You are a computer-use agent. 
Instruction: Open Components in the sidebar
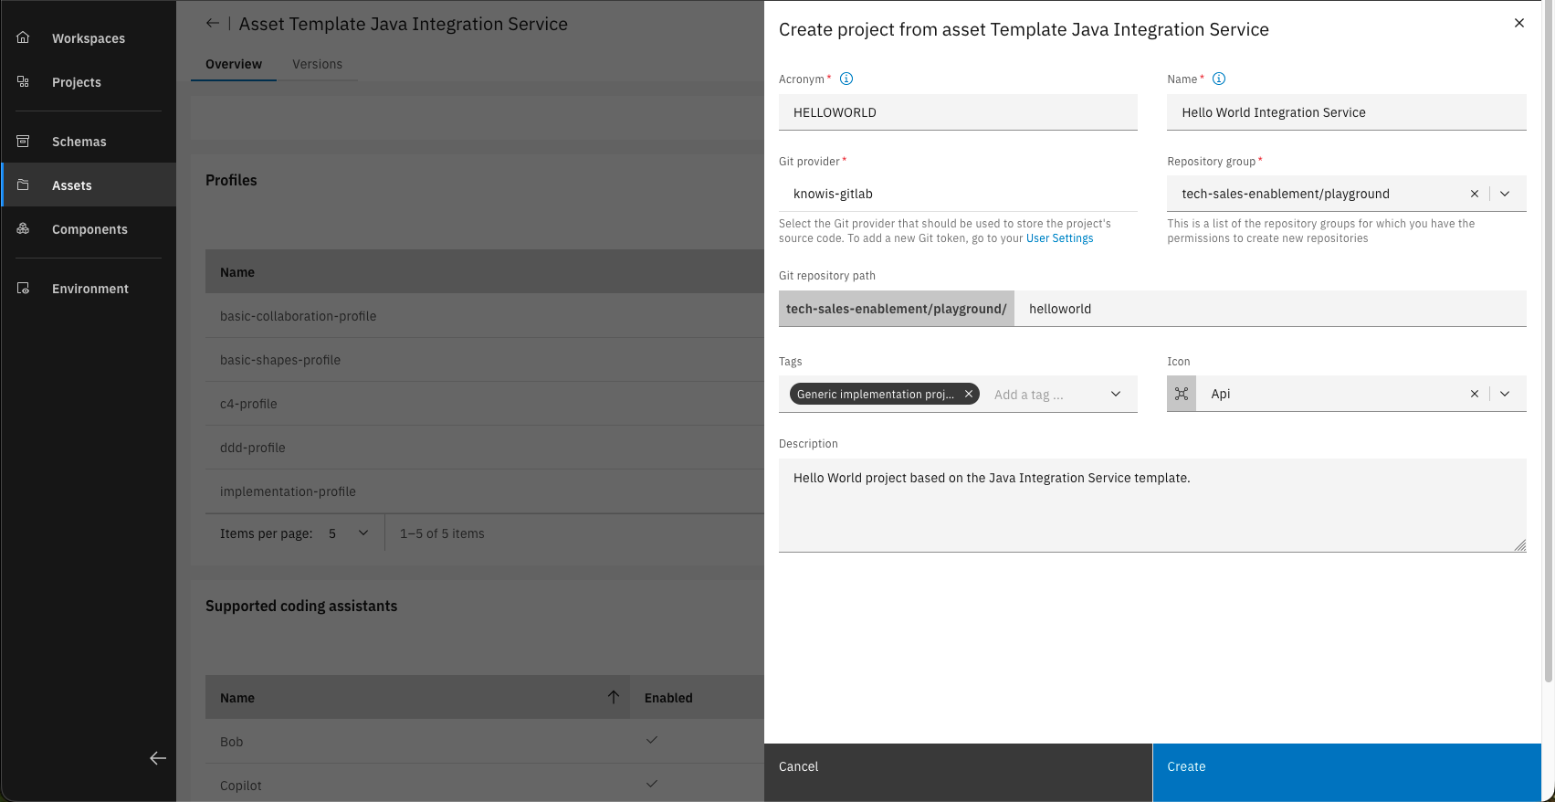pos(89,229)
